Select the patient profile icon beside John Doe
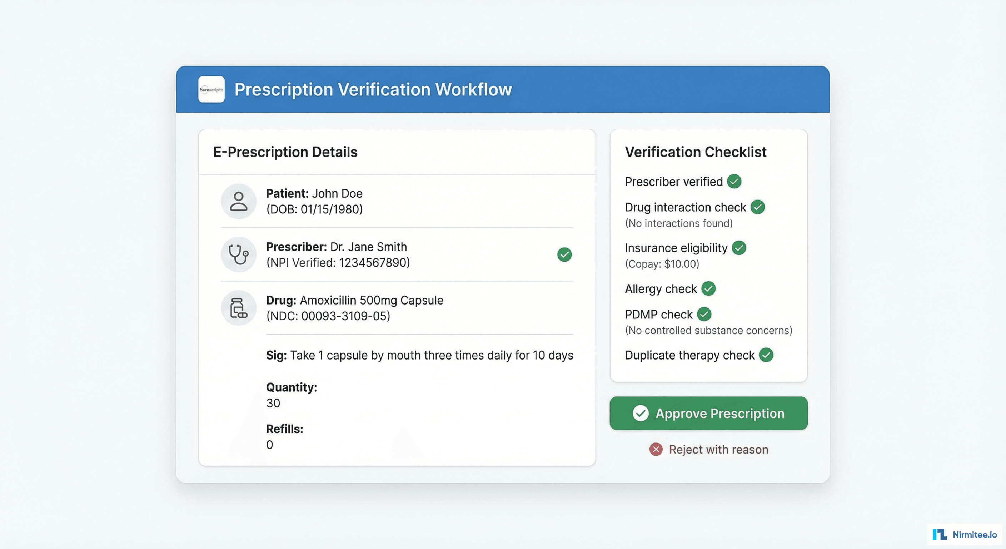Image resolution: width=1006 pixels, height=549 pixels. click(x=239, y=201)
